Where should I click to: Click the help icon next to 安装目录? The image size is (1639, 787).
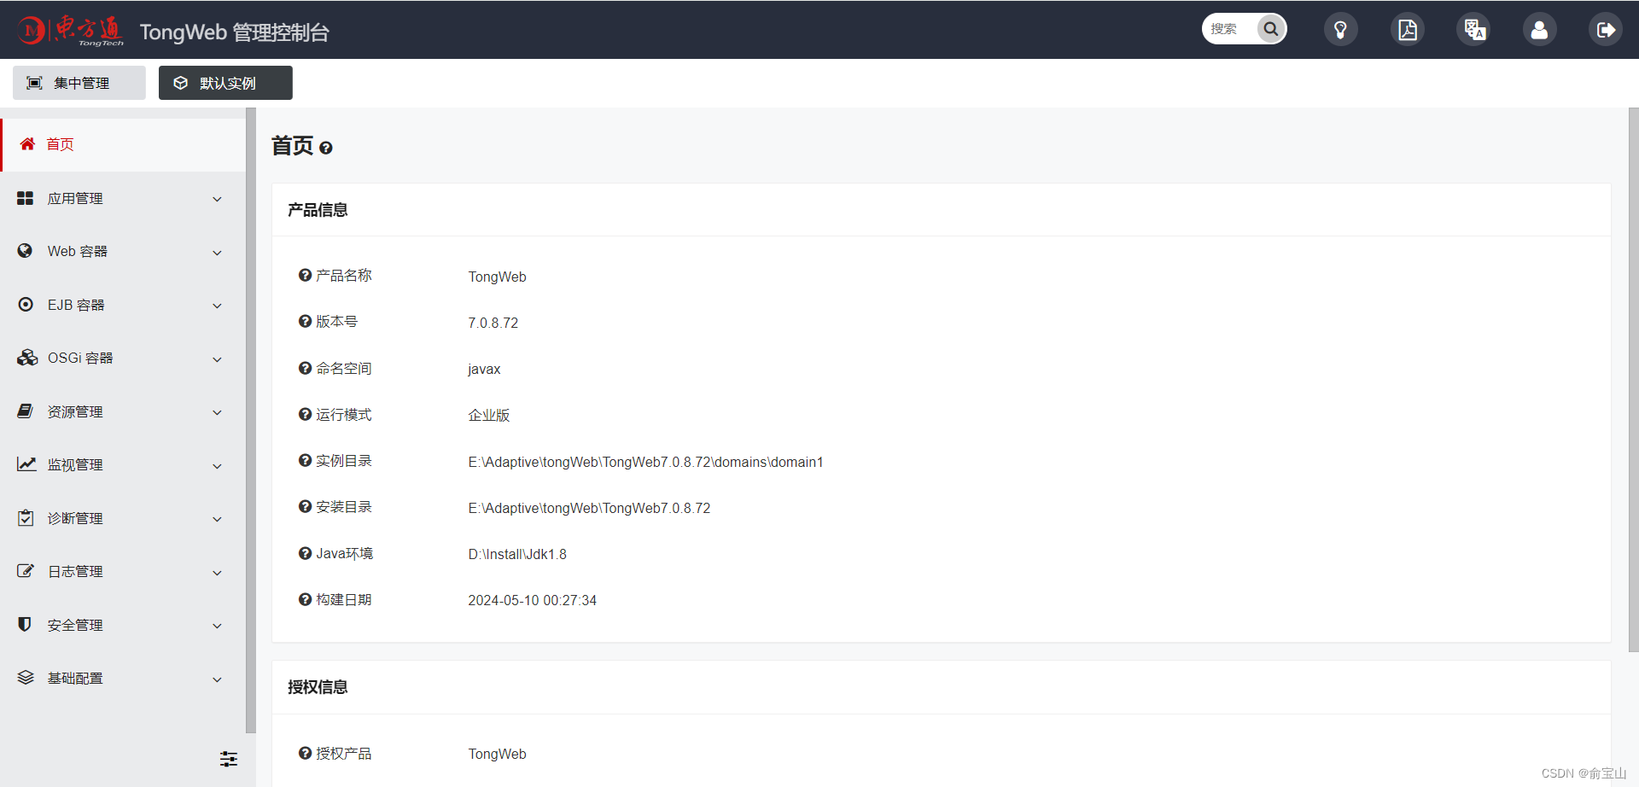pos(305,506)
